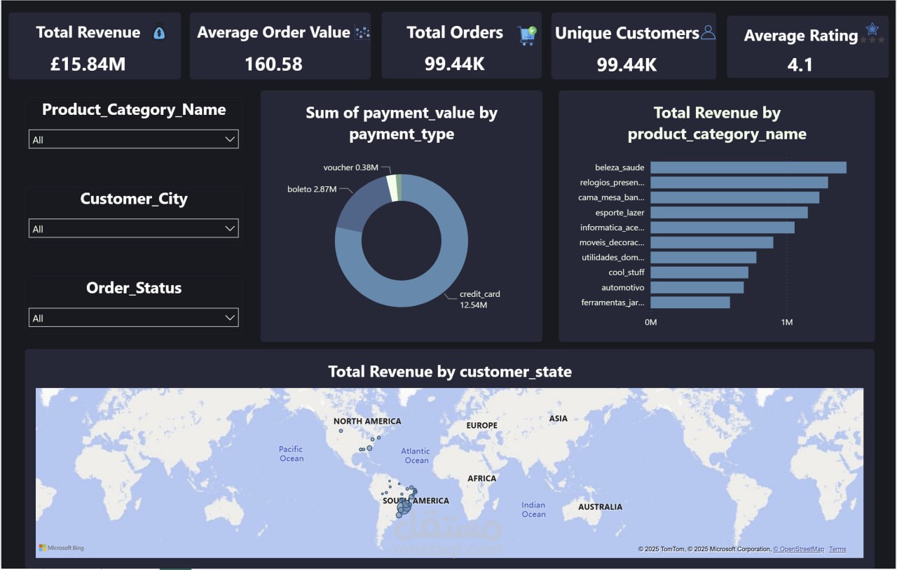Select the utilidades_dom... revenue bar
The width and height of the screenshot is (897, 570).
tap(704, 258)
